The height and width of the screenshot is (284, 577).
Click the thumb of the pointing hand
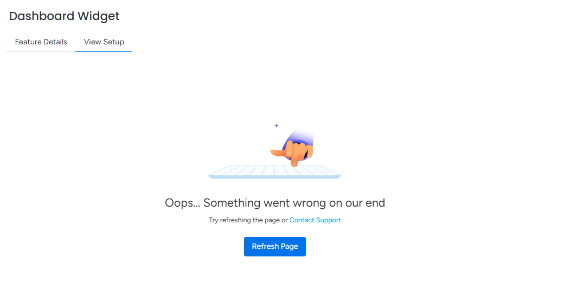coord(277,151)
